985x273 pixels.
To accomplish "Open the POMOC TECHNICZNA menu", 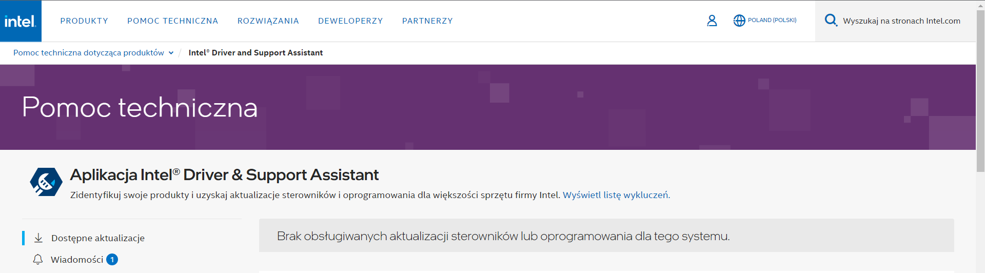I will click(172, 21).
